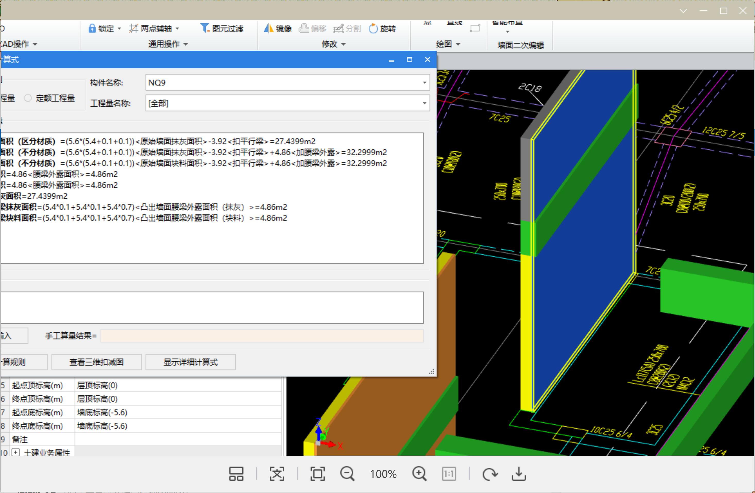
Task: Download the image
Action: point(519,474)
